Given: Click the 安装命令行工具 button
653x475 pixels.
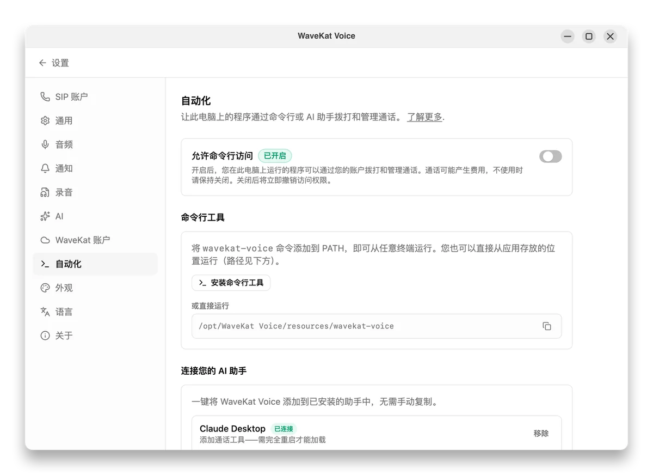Looking at the screenshot, I should 231,283.
